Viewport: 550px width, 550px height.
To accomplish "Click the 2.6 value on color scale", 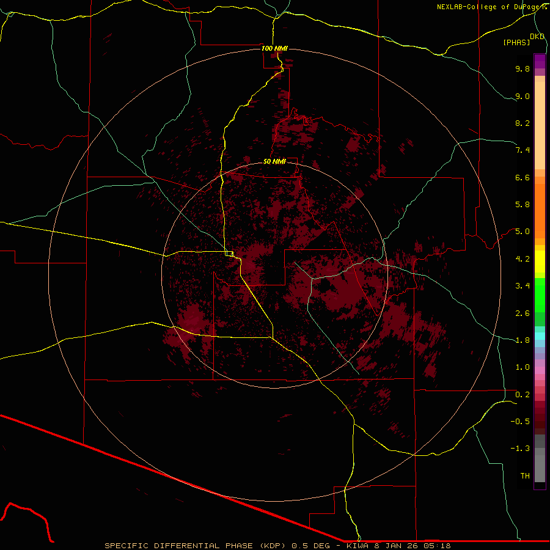I will coord(522,313).
